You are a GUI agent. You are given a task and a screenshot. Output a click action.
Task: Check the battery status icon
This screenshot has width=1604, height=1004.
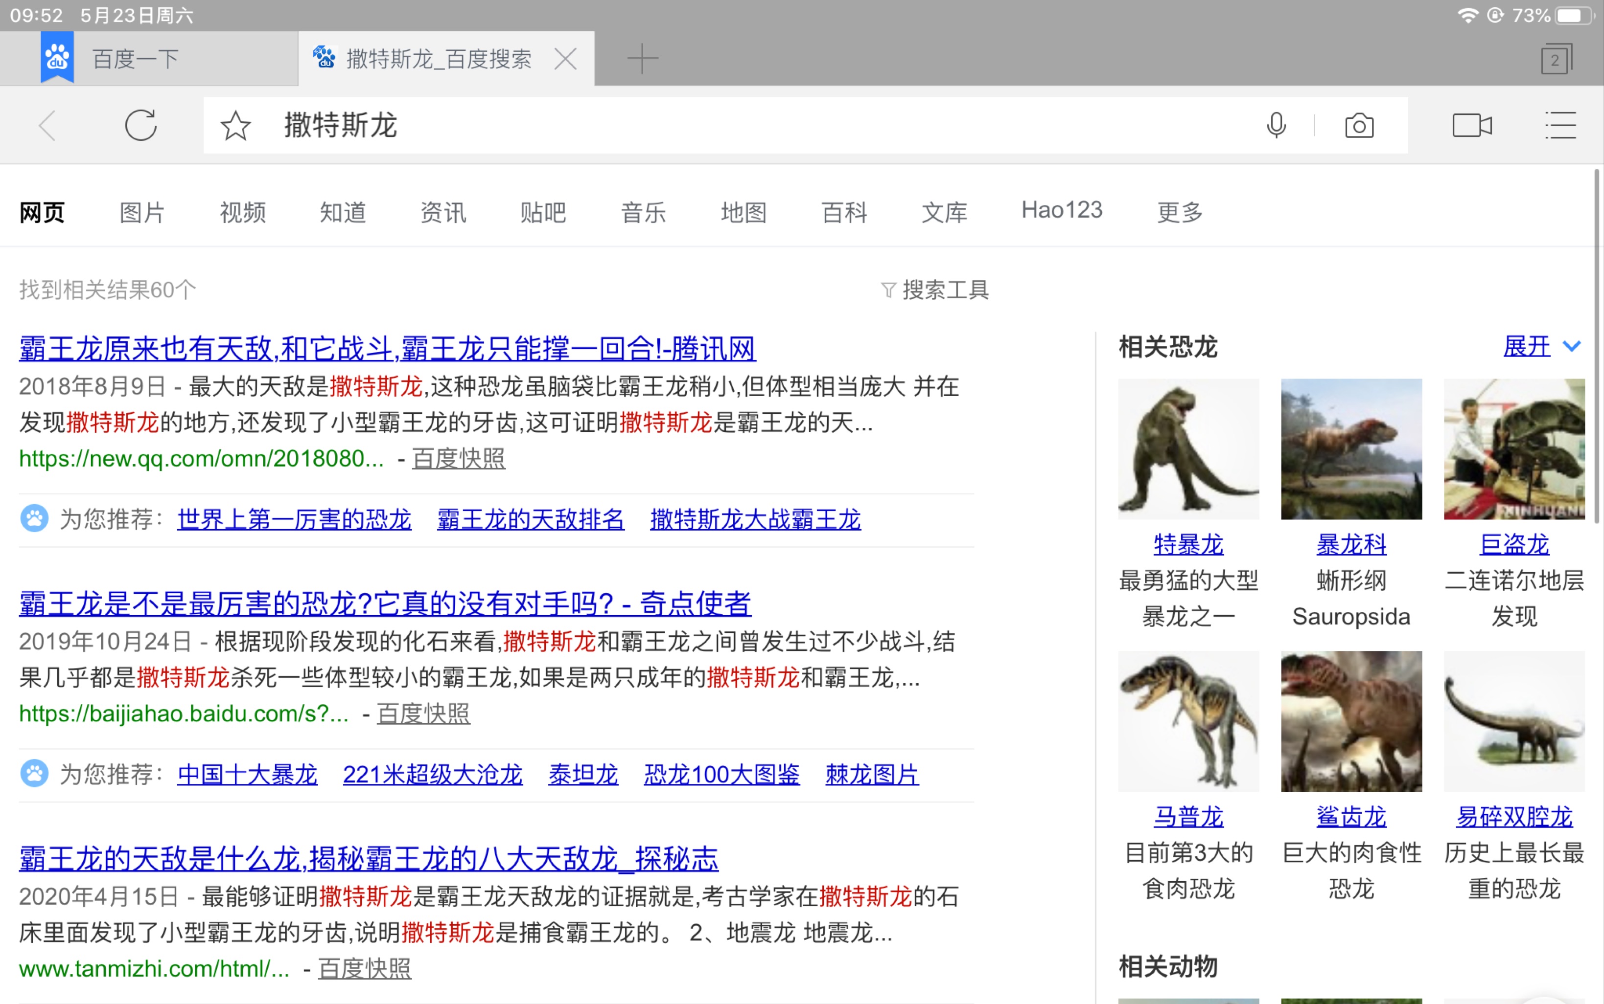tap(1575, 15)
